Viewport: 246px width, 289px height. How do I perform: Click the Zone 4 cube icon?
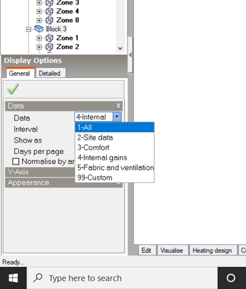(x=49, y=11)
